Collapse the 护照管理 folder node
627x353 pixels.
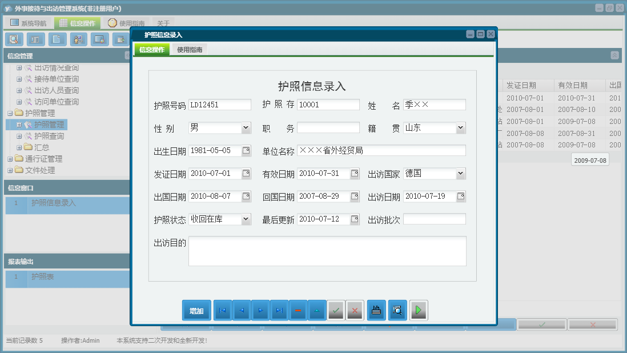(x=10, y=114)
